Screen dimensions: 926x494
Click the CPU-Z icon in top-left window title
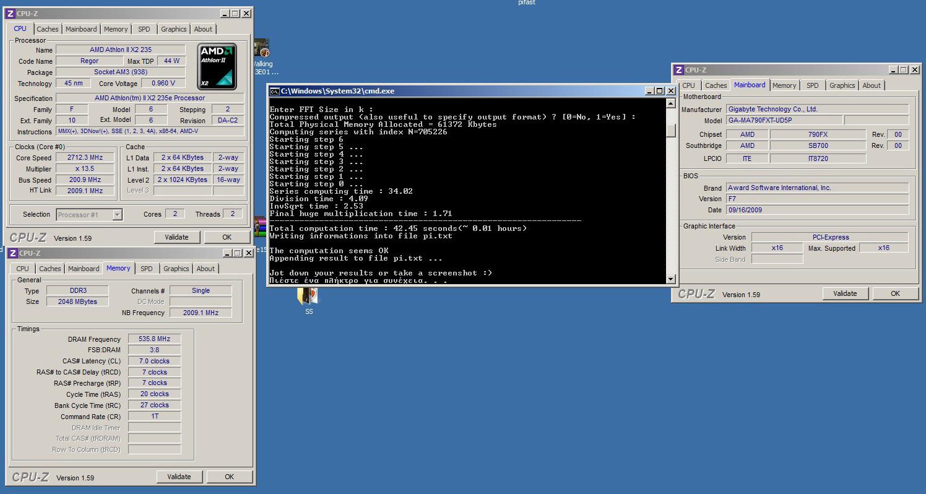click(x=11, y=14)
